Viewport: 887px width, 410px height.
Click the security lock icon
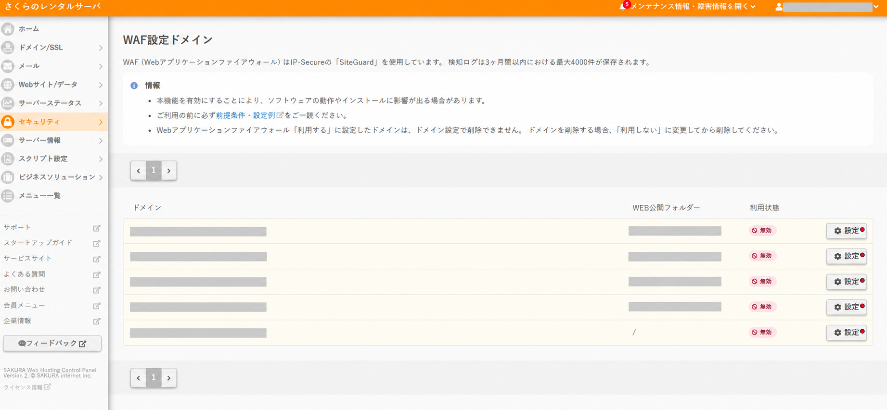pyautogui.click(x=8, y=122)
